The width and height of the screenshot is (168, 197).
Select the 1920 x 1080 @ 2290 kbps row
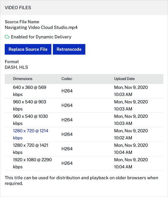pos(84,163)
